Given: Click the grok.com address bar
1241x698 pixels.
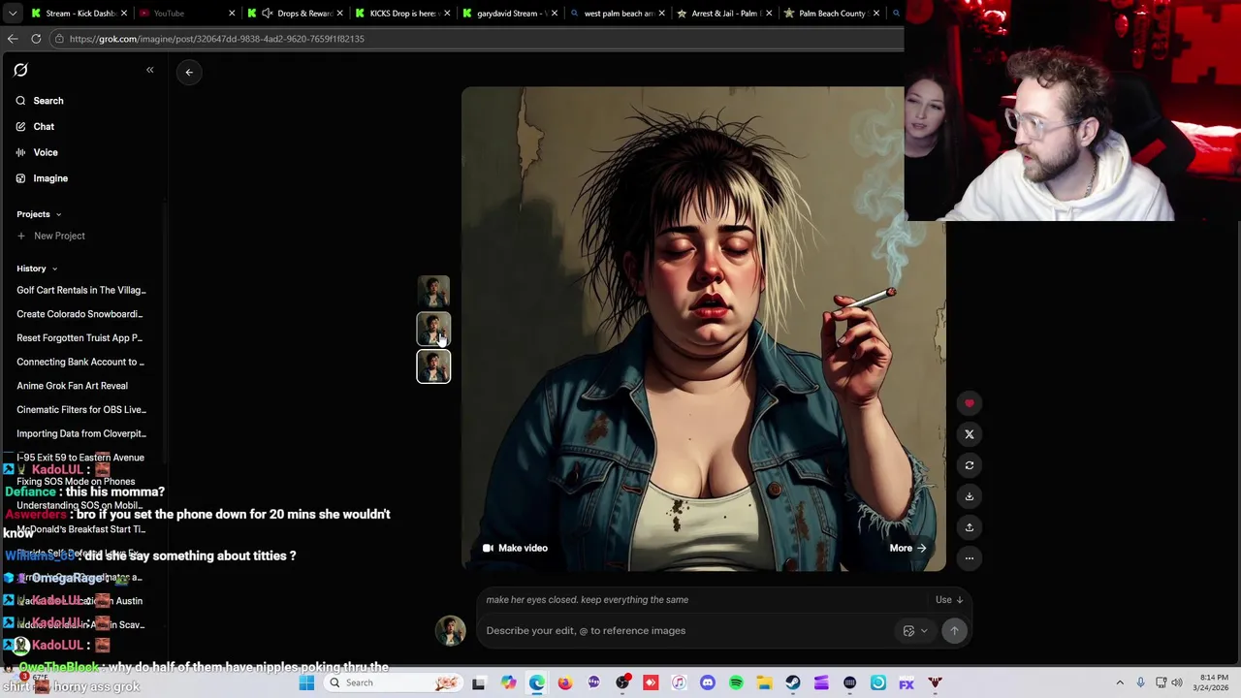Looking at the screenshot, I should 477,39.
